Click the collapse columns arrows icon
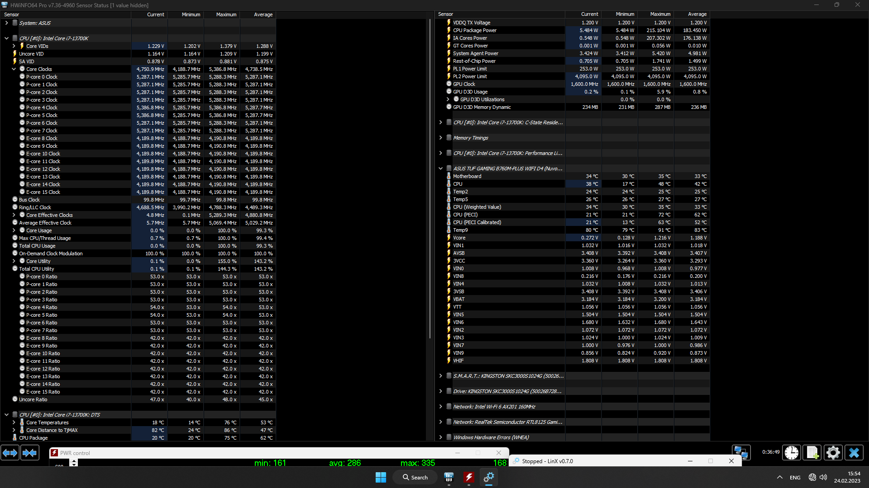The width and height of the screenshot is (869, 488). pos(30,453)
